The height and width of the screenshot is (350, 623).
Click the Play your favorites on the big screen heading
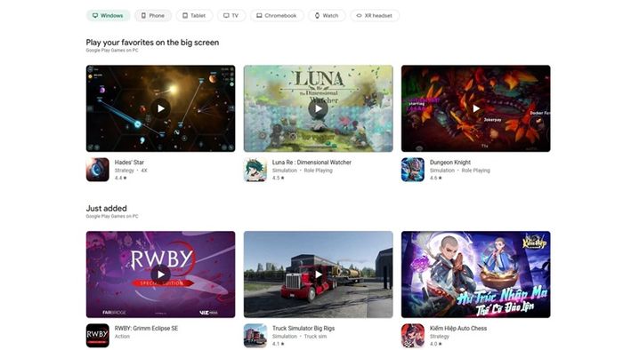coord(152,43)
